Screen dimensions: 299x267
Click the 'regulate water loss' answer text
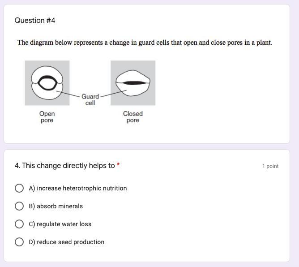pyautogui.click(x=60, y=224)
